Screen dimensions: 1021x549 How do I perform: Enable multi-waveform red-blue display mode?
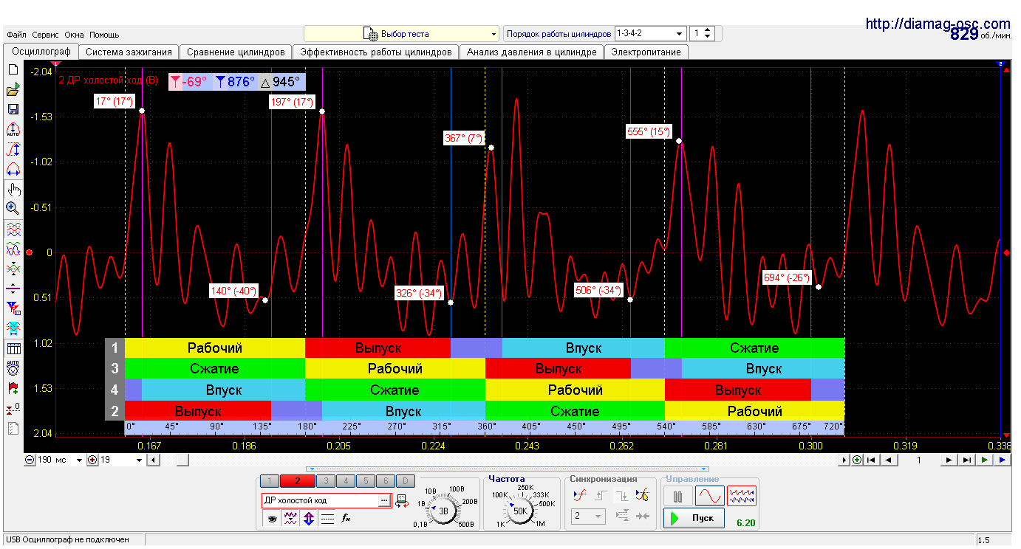click(x=742, y=496)
